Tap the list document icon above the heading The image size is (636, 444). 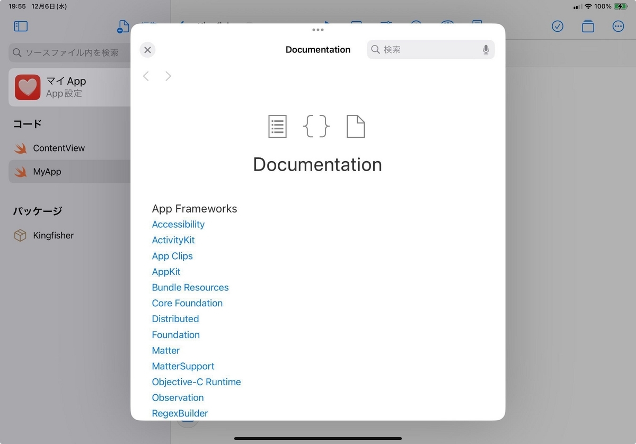tap(277, 127)
